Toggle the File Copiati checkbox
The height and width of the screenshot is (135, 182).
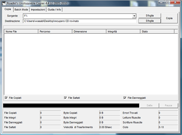click(x=6, y=98)
